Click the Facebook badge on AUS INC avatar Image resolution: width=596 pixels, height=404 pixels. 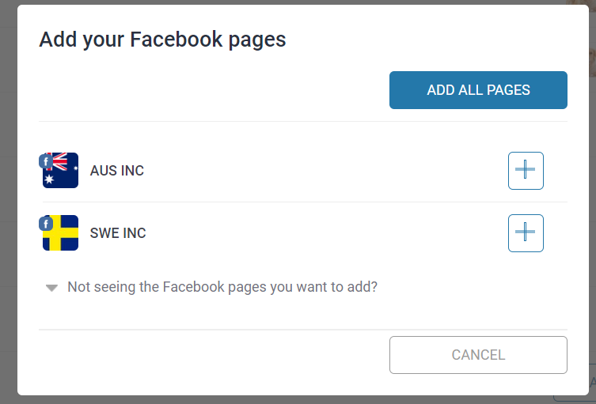(x=46, y=161)
